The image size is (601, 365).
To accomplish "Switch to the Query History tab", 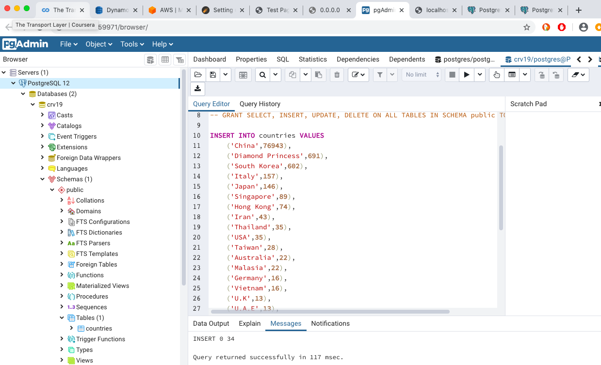I will pos(260,104).
